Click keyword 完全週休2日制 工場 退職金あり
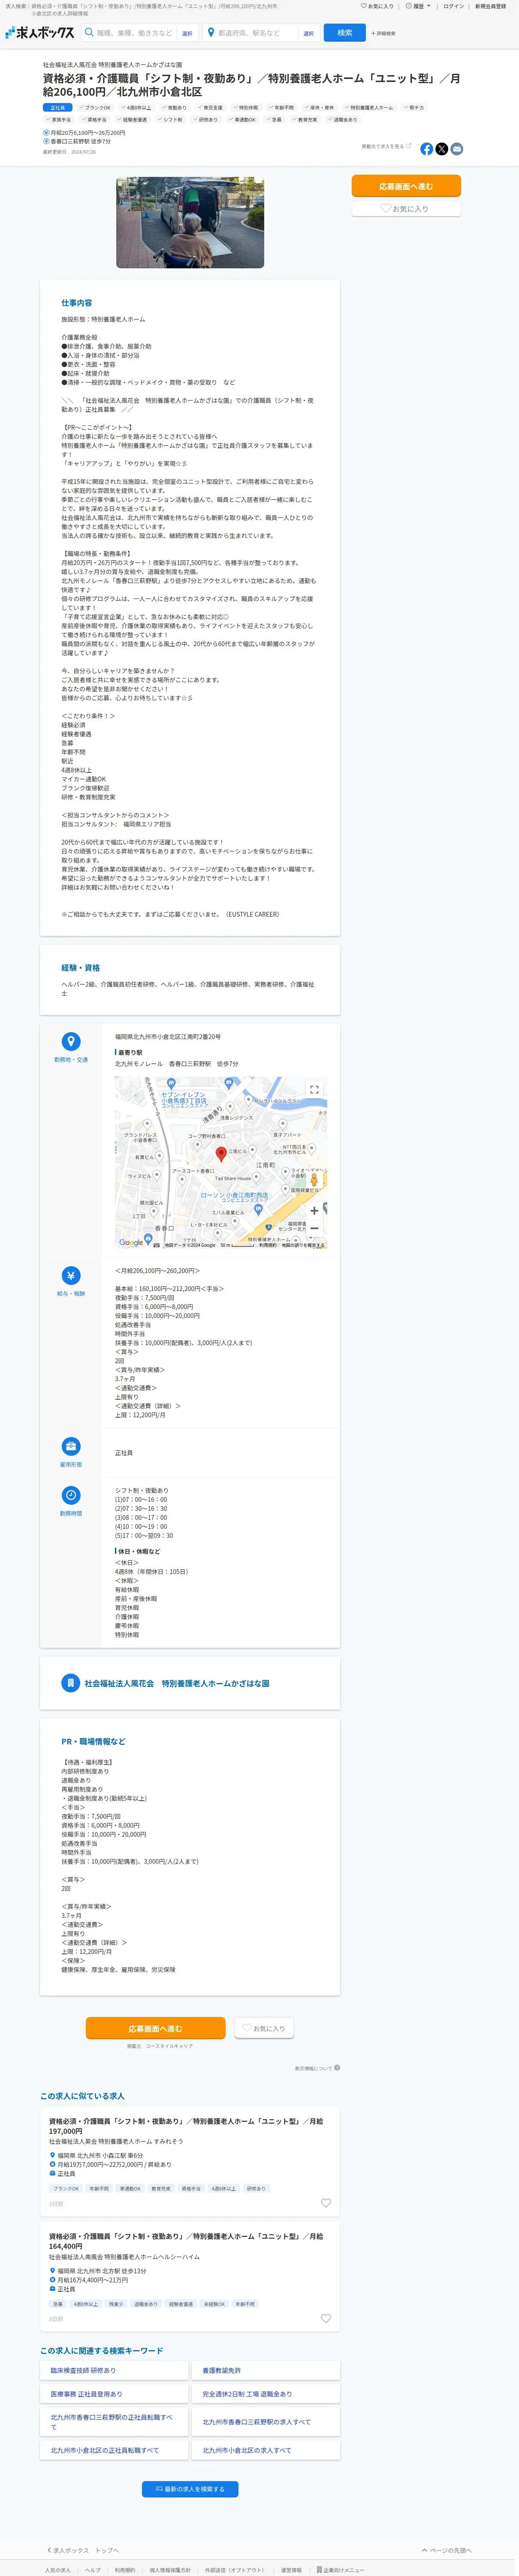This screenshot has width=519, height=2576. (x=265, y=2394)
